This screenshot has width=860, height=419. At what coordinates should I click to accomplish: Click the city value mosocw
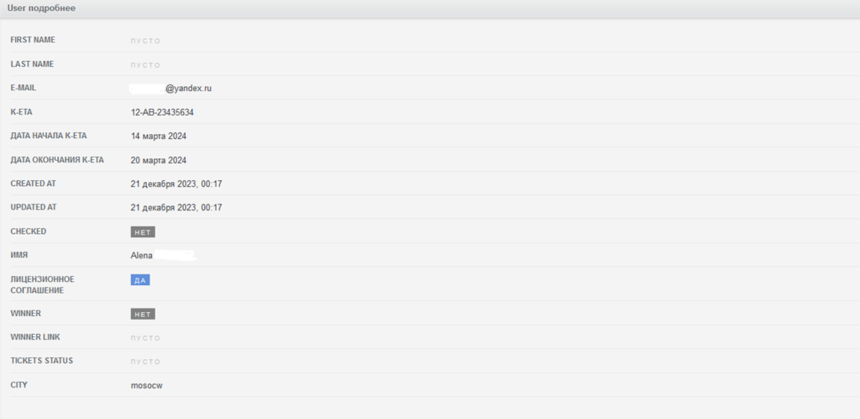click(x=147, y=386)
